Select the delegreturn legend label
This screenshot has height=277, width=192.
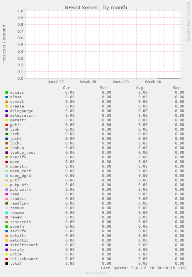pyautogui.click(x=23, y=116)
